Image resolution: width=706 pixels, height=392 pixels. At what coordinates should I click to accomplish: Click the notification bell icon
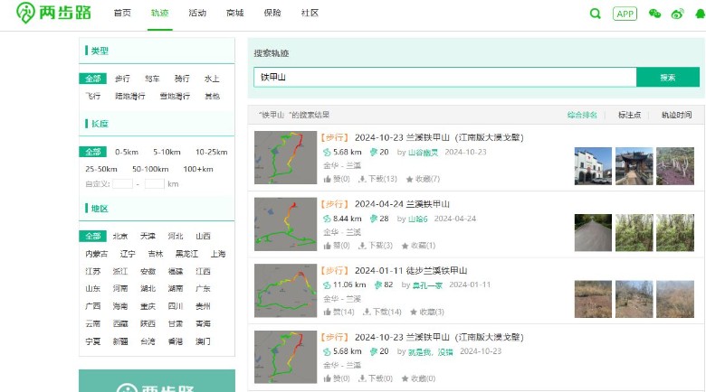click(699, 14)
